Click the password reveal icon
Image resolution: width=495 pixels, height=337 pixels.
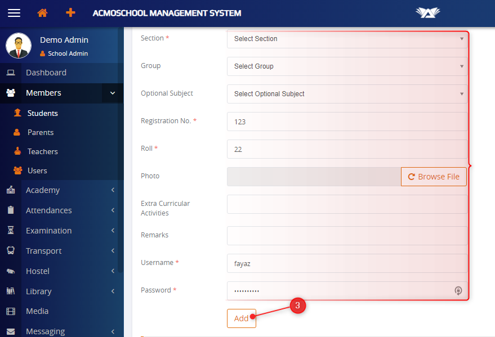click(x=458, y=291)
